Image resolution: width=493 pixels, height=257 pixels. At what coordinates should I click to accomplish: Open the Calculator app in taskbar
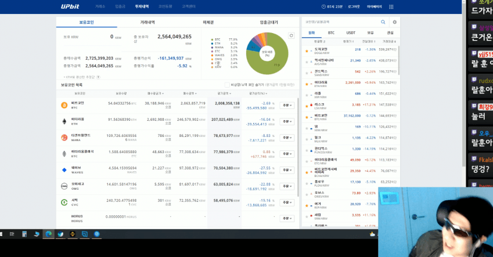pos(24,234)
